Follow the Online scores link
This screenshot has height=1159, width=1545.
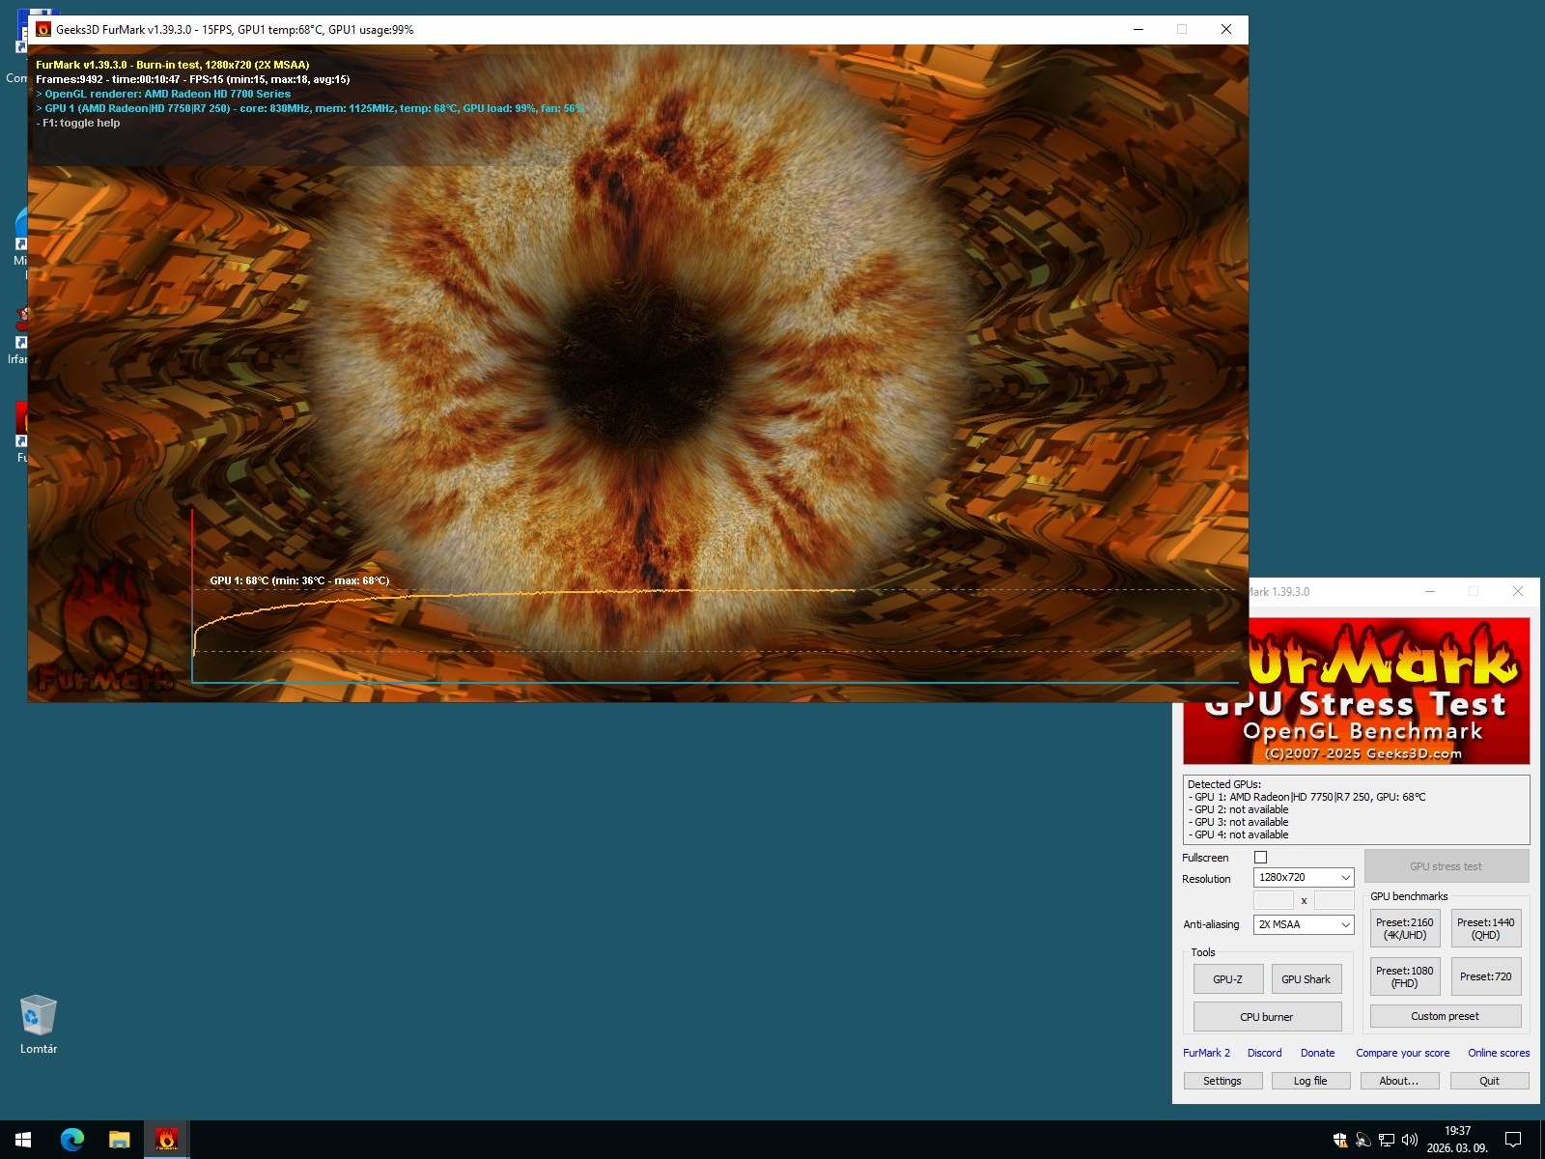[1499, 1053]
